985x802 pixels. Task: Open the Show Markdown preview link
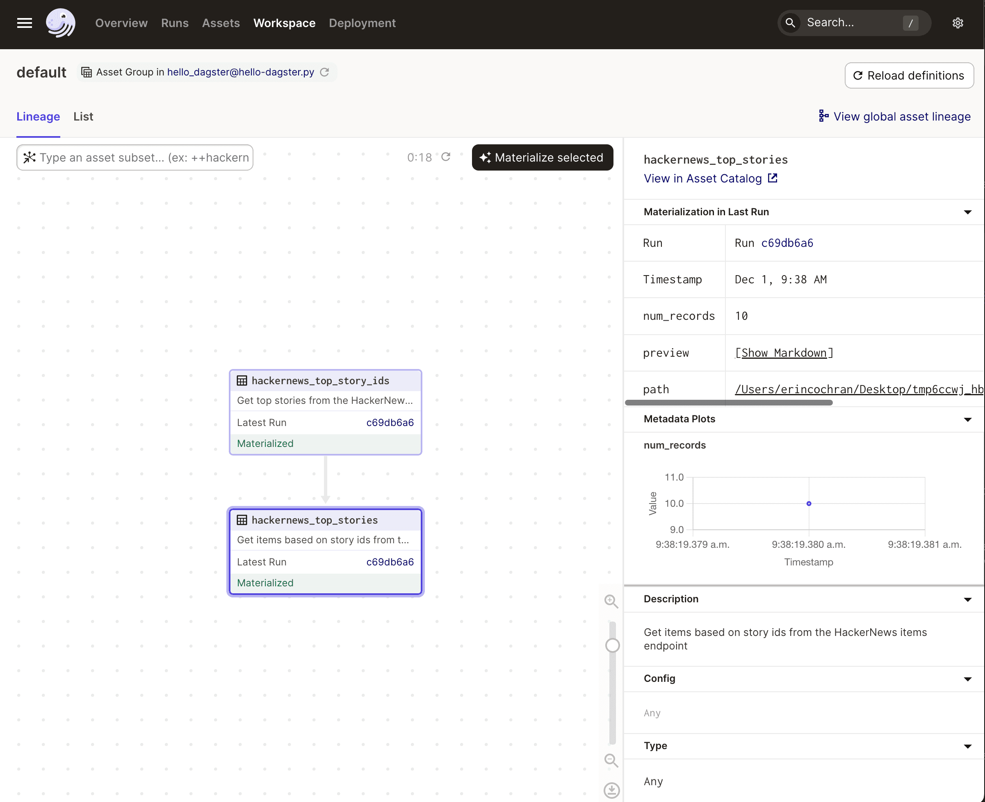pyautogui.click(x=784, y=353)
